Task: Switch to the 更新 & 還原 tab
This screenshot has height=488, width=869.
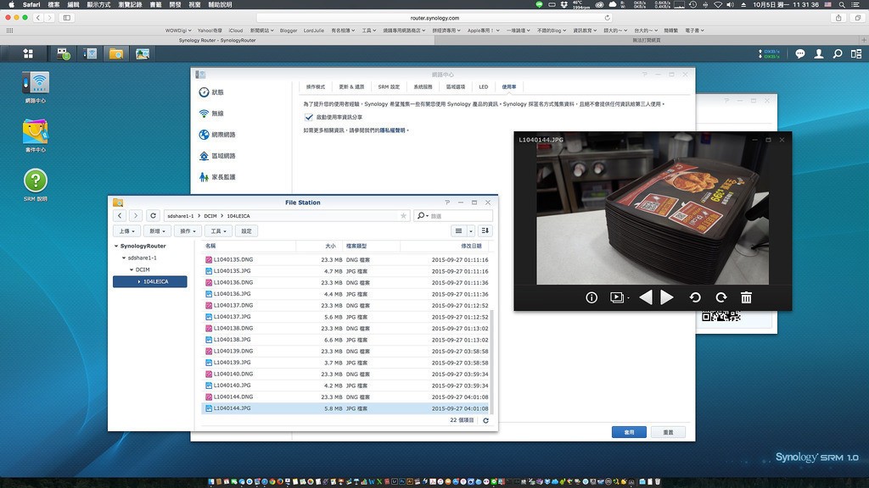Action: 351,87
